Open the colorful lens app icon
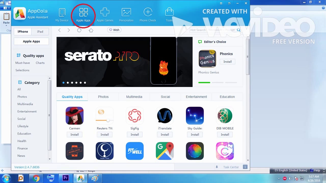326x183 pixels. pos(195,151)
